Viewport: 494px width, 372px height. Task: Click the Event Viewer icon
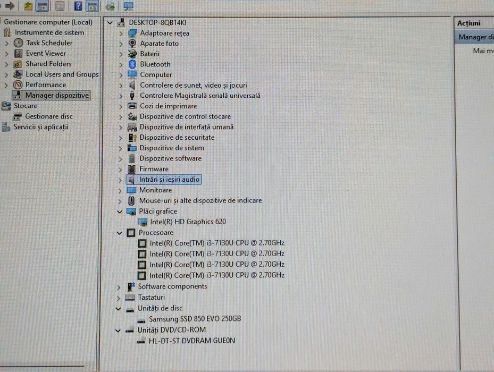(18, 54)
